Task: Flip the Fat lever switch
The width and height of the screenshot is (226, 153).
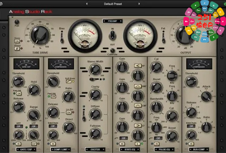Action: (163, 37)
